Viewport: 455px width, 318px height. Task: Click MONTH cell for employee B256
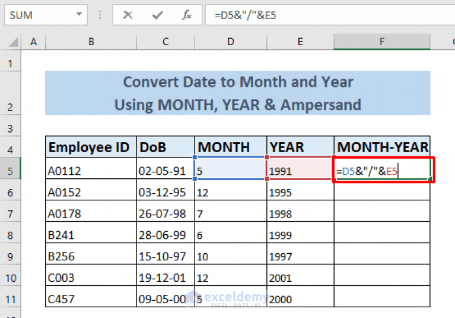point(231,253)
